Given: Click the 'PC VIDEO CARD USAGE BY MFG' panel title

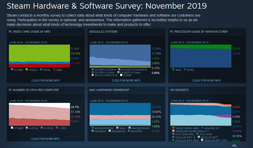Looking at the screenshot, I should pyautogui.click(x=30, y=32).
